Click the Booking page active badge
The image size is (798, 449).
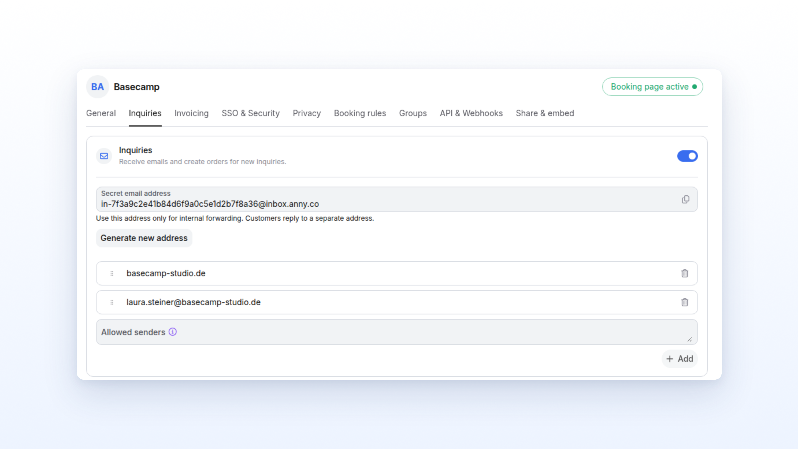(x=652, y=87)
